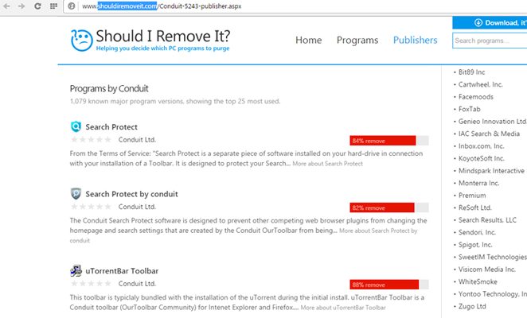The height and width of the screenshot is (318, 527).
Task: Open the Yontoo Technology publisher link
Action: pos(493,294)
